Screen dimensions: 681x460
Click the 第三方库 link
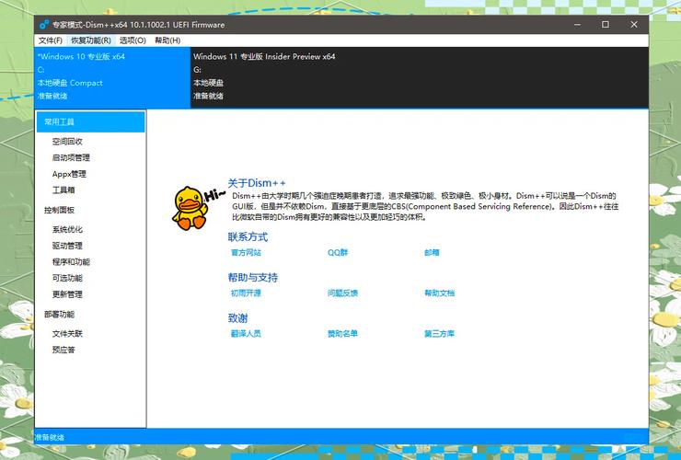click(440, 334)
